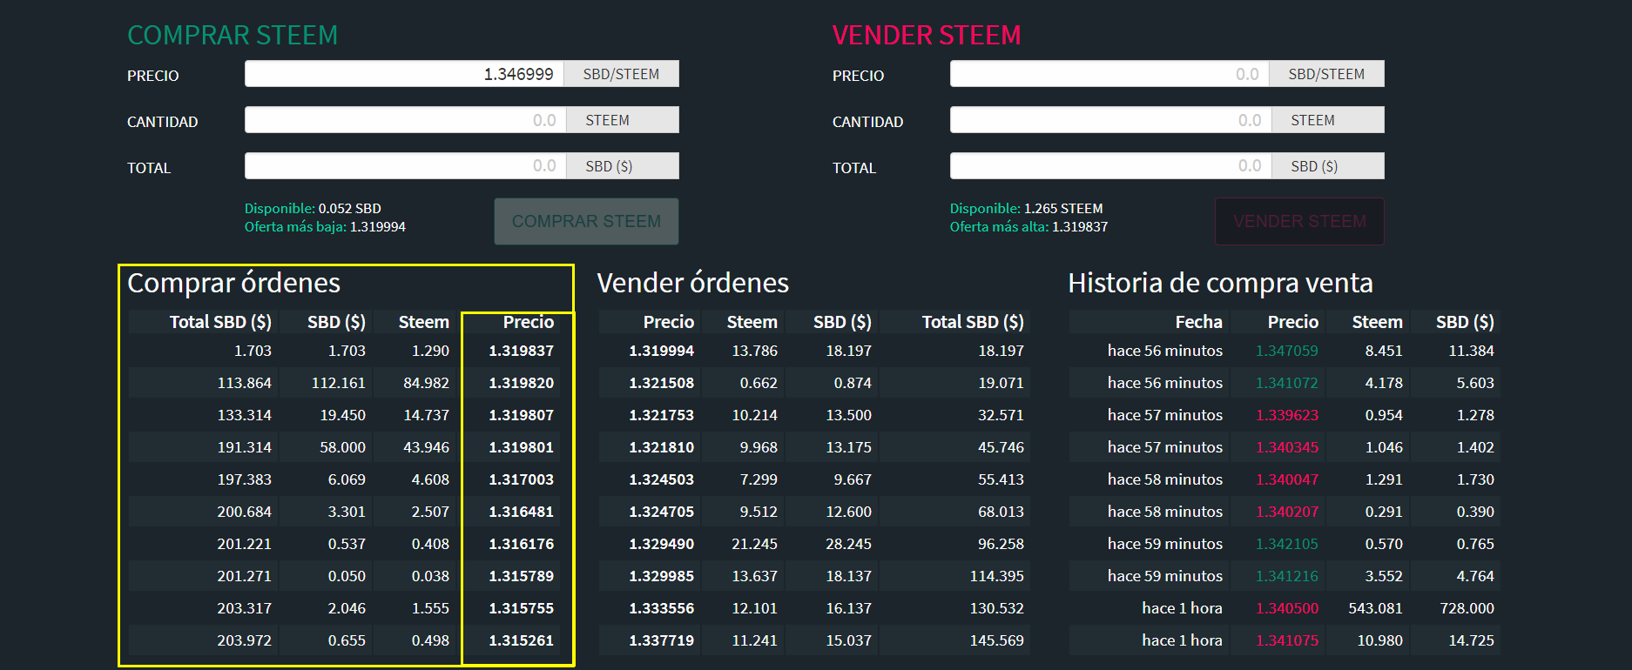The height and width of the screenshot is (670, 1632).
Task: Click the 84.982 Steem buy order cell
Action: (x=426, y=383)
